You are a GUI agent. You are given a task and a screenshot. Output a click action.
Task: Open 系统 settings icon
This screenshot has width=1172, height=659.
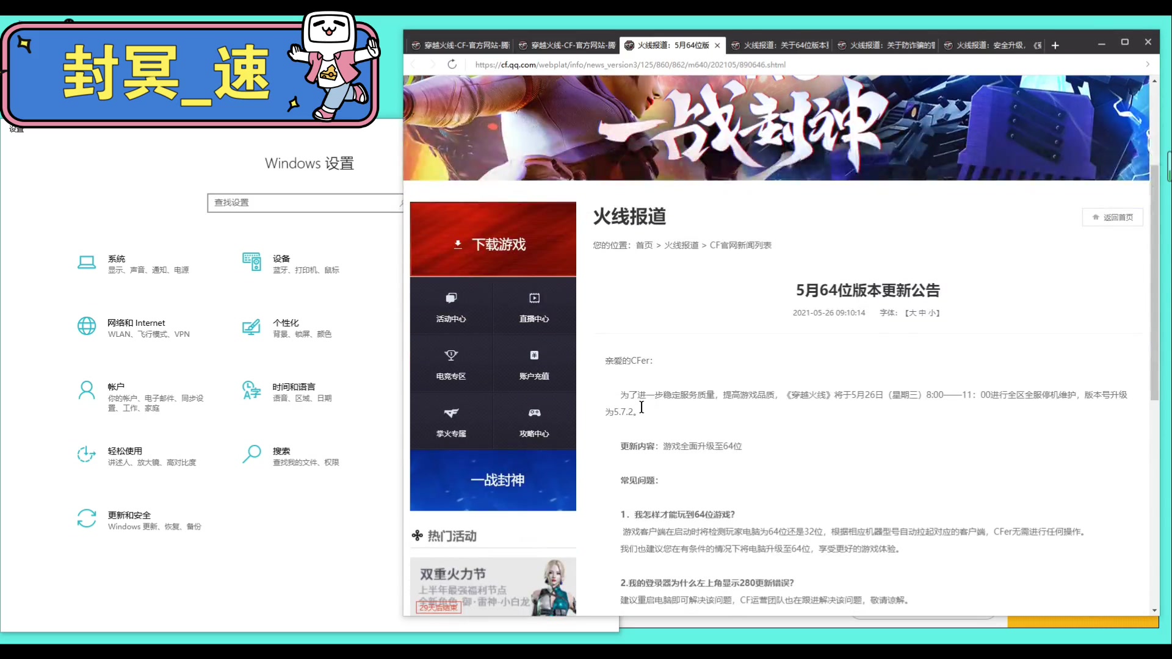click(87, 263)
